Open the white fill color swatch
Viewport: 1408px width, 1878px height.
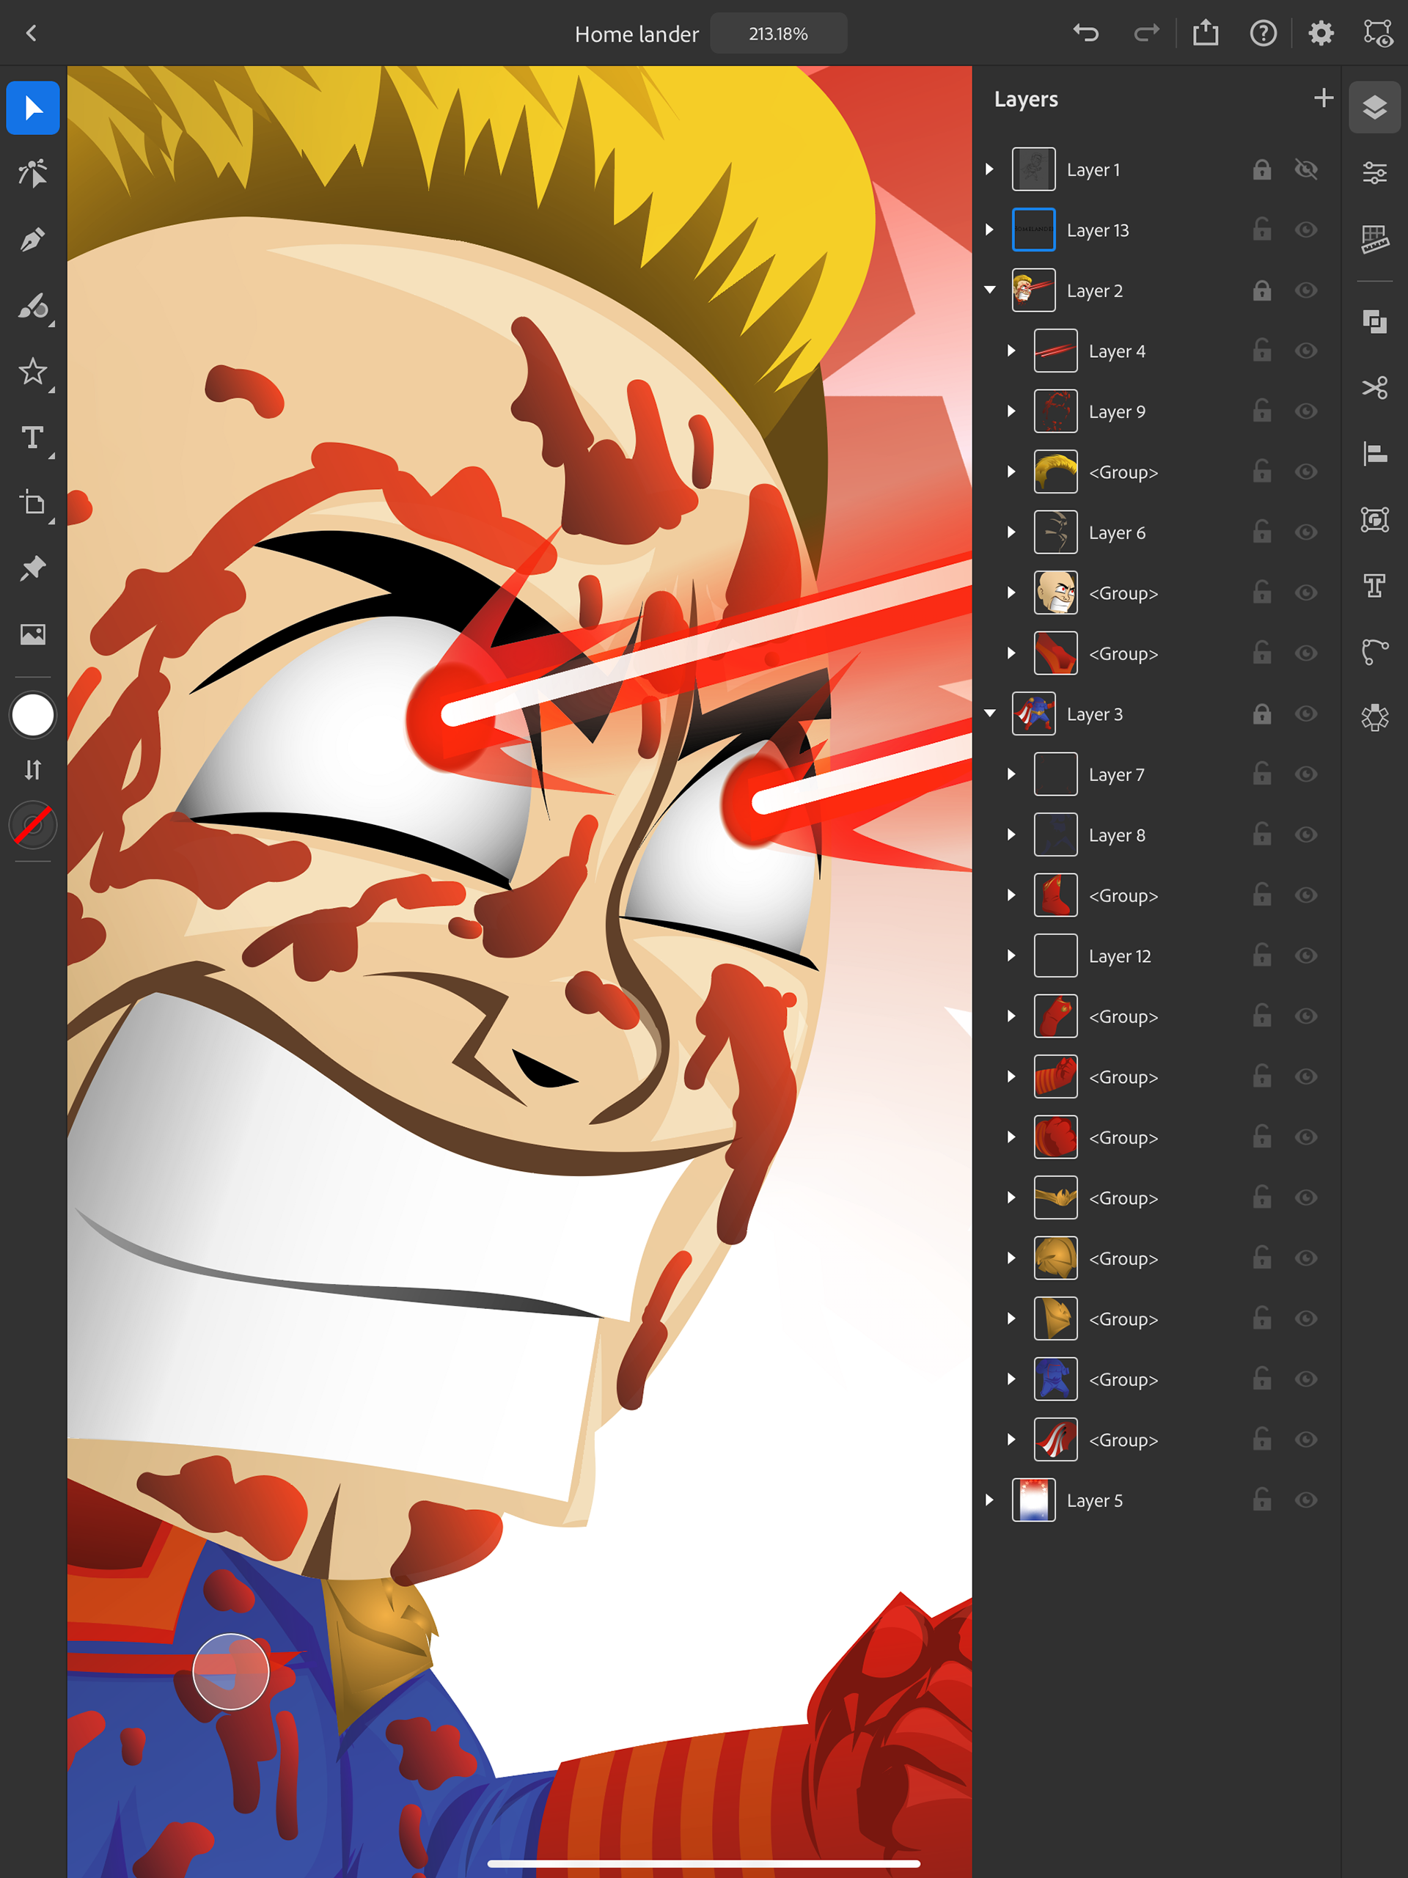click(x=32, y=715)
